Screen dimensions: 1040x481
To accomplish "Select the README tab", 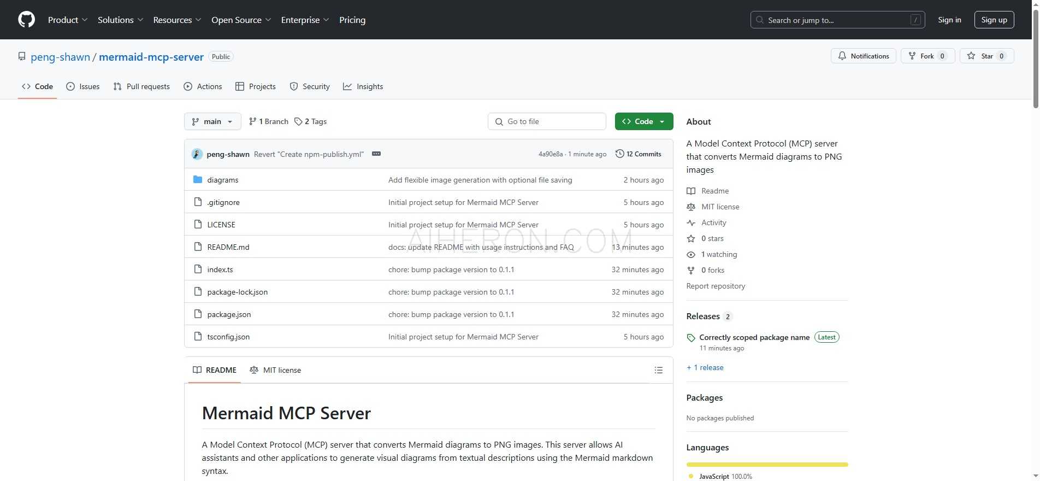I will (x=215, y=370).
